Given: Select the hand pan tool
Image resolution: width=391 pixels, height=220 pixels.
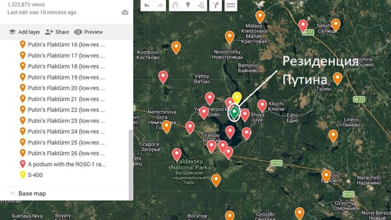Looking at the screenshot, I should (175, 5).
